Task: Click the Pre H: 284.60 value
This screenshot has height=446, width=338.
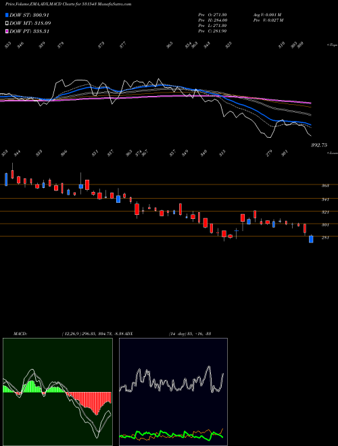Action: point(212,20)
